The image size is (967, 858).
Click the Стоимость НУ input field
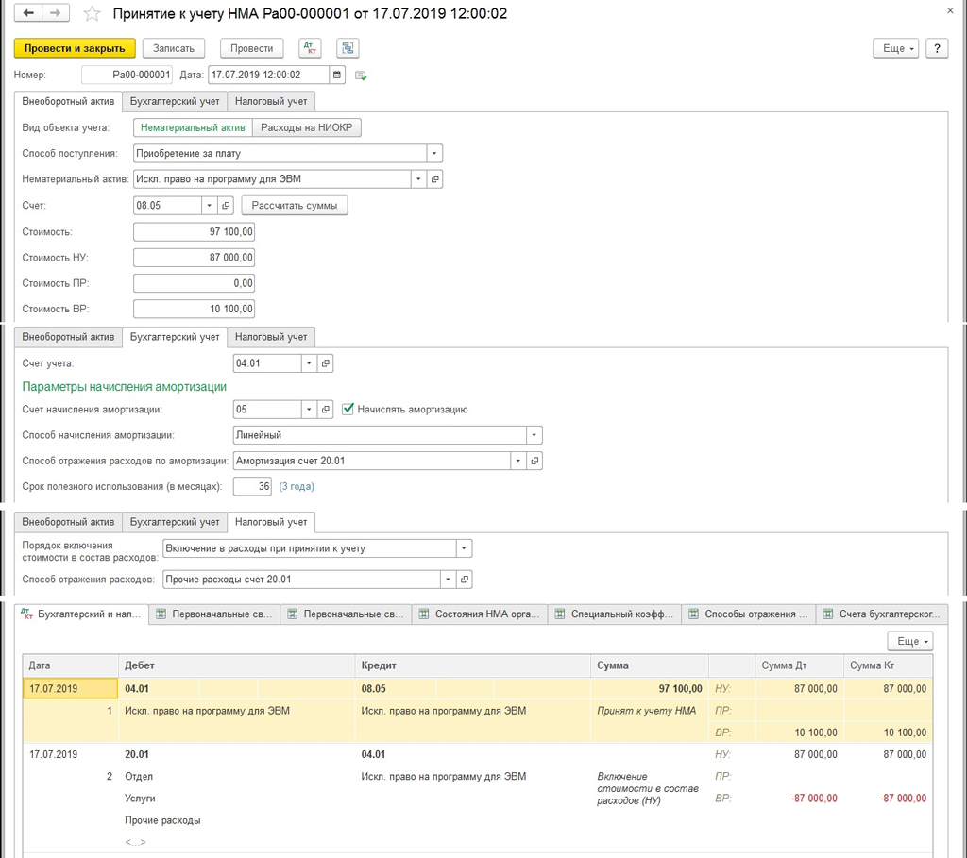[194, 258]
